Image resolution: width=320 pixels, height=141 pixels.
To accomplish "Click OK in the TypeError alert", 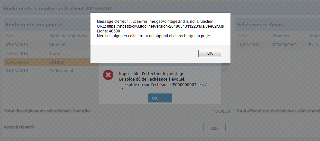I will (210, 53).
